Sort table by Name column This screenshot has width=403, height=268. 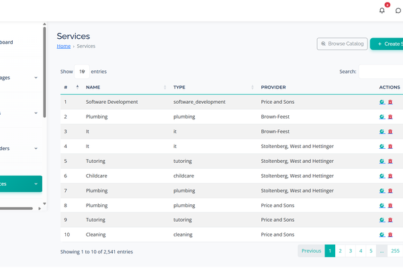(124, 87)
